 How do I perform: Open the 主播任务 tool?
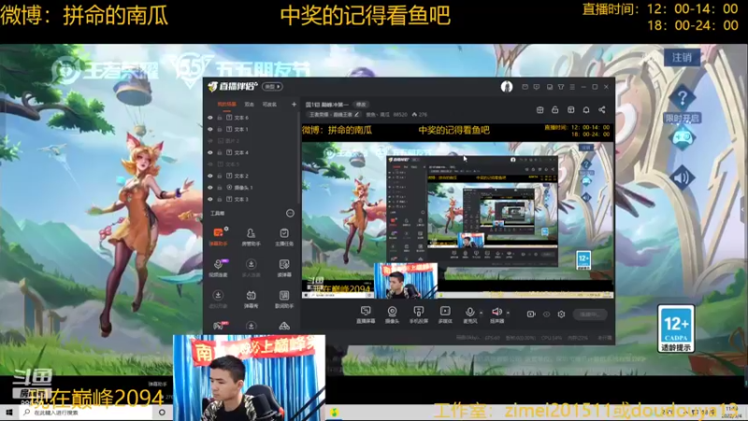(284, 237)
